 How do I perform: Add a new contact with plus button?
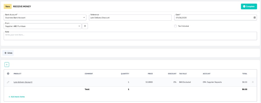pos(85,26)
